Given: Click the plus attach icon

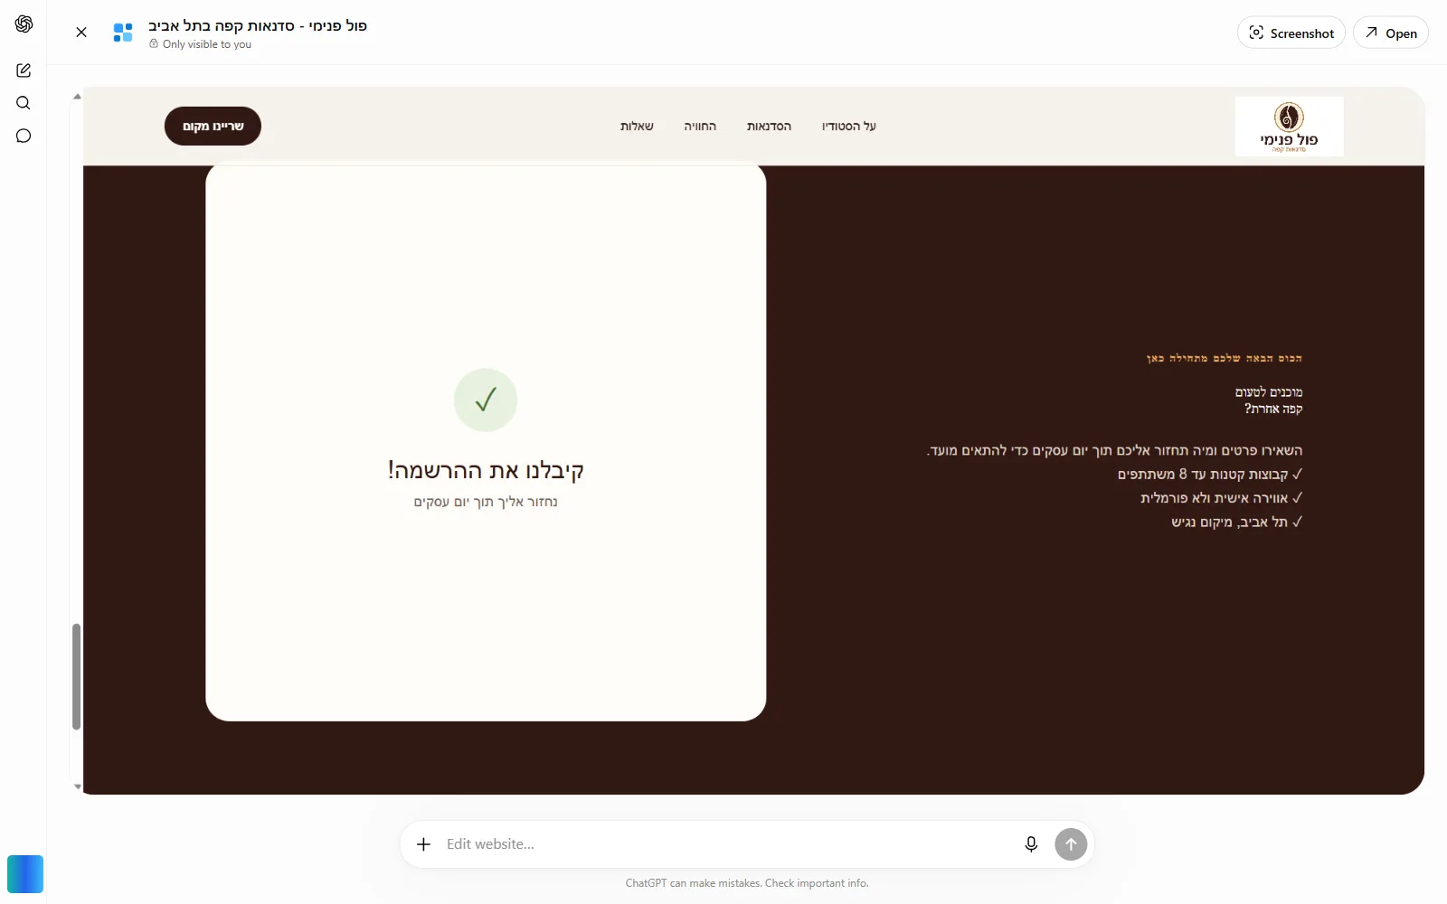Looking at the screenshot, I should 423,844.
